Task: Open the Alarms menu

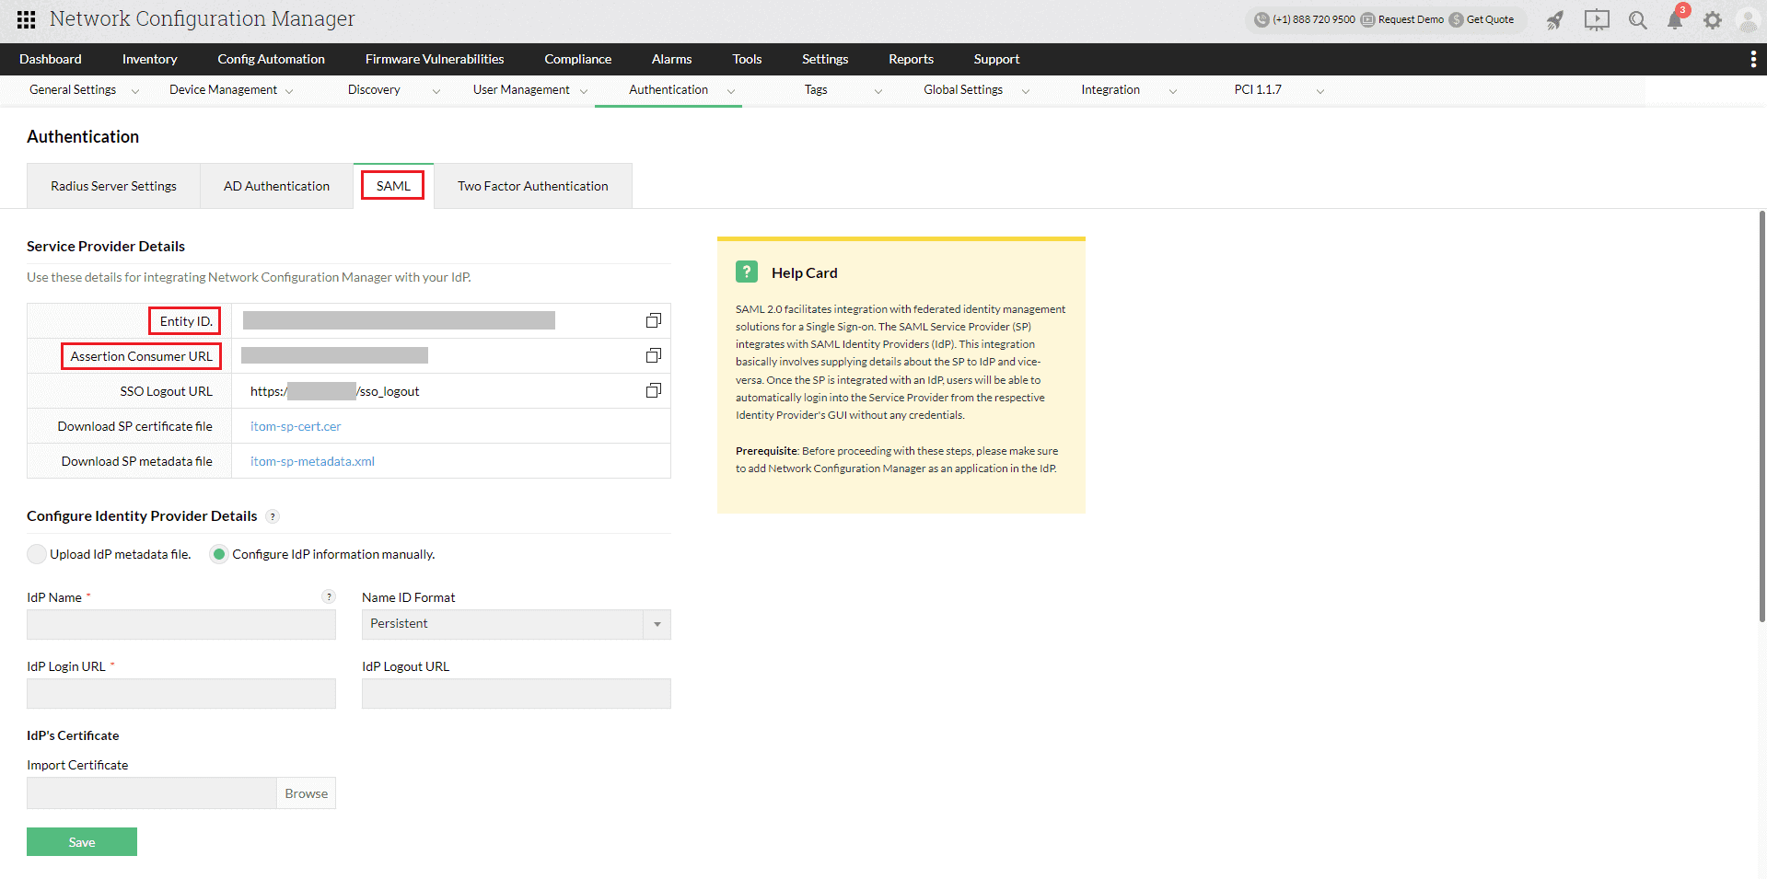Action: pyautogui.click(x=672, y=59)
